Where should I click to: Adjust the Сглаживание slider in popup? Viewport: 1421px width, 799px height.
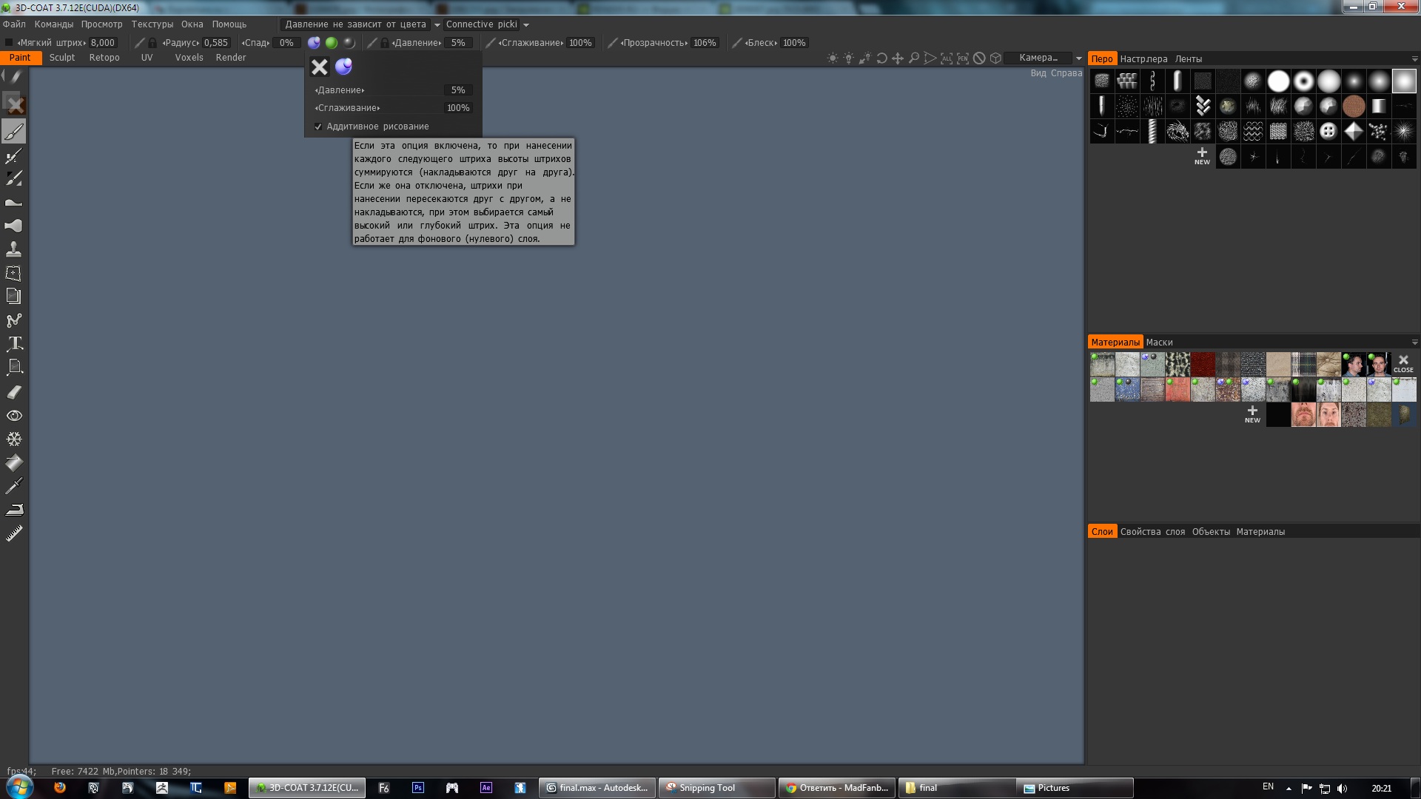tap(392, 108)
